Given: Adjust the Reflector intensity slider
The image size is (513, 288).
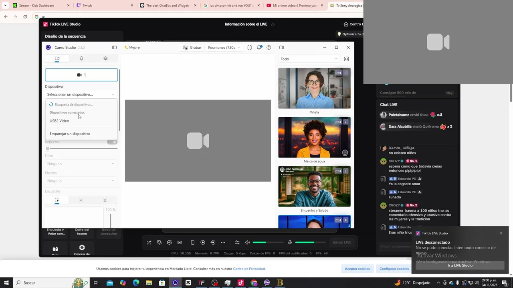Looking at the screenshot, I should click(x=81, y=149).
